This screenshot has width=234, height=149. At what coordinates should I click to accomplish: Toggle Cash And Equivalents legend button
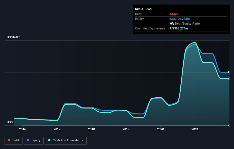pos(66,141)
